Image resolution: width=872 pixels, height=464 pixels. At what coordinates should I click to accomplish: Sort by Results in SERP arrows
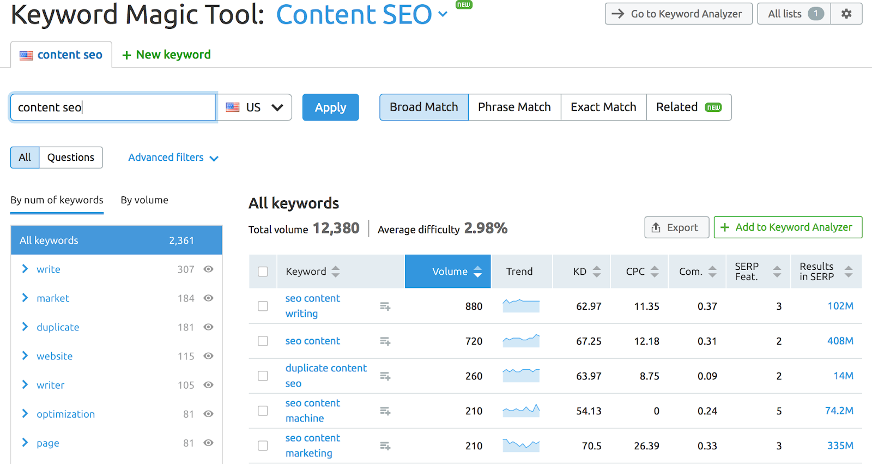849,272
